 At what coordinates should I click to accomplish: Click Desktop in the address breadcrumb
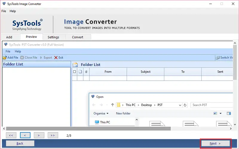[x=146, y=105]
